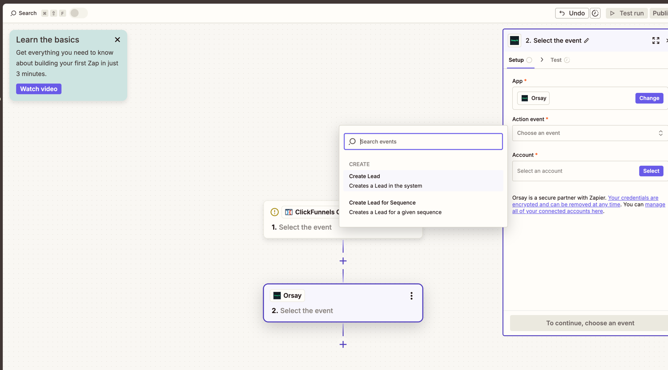
Task: Open version history clock icon
Action: point(595,13)
